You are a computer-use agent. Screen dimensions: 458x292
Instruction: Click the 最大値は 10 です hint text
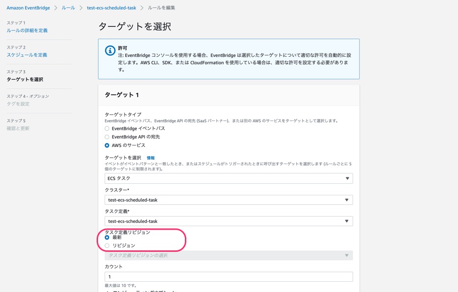(x=121, y=286)
